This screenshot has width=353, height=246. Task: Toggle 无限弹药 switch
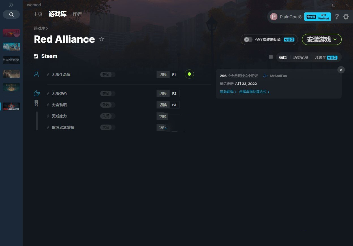[108, 93]
